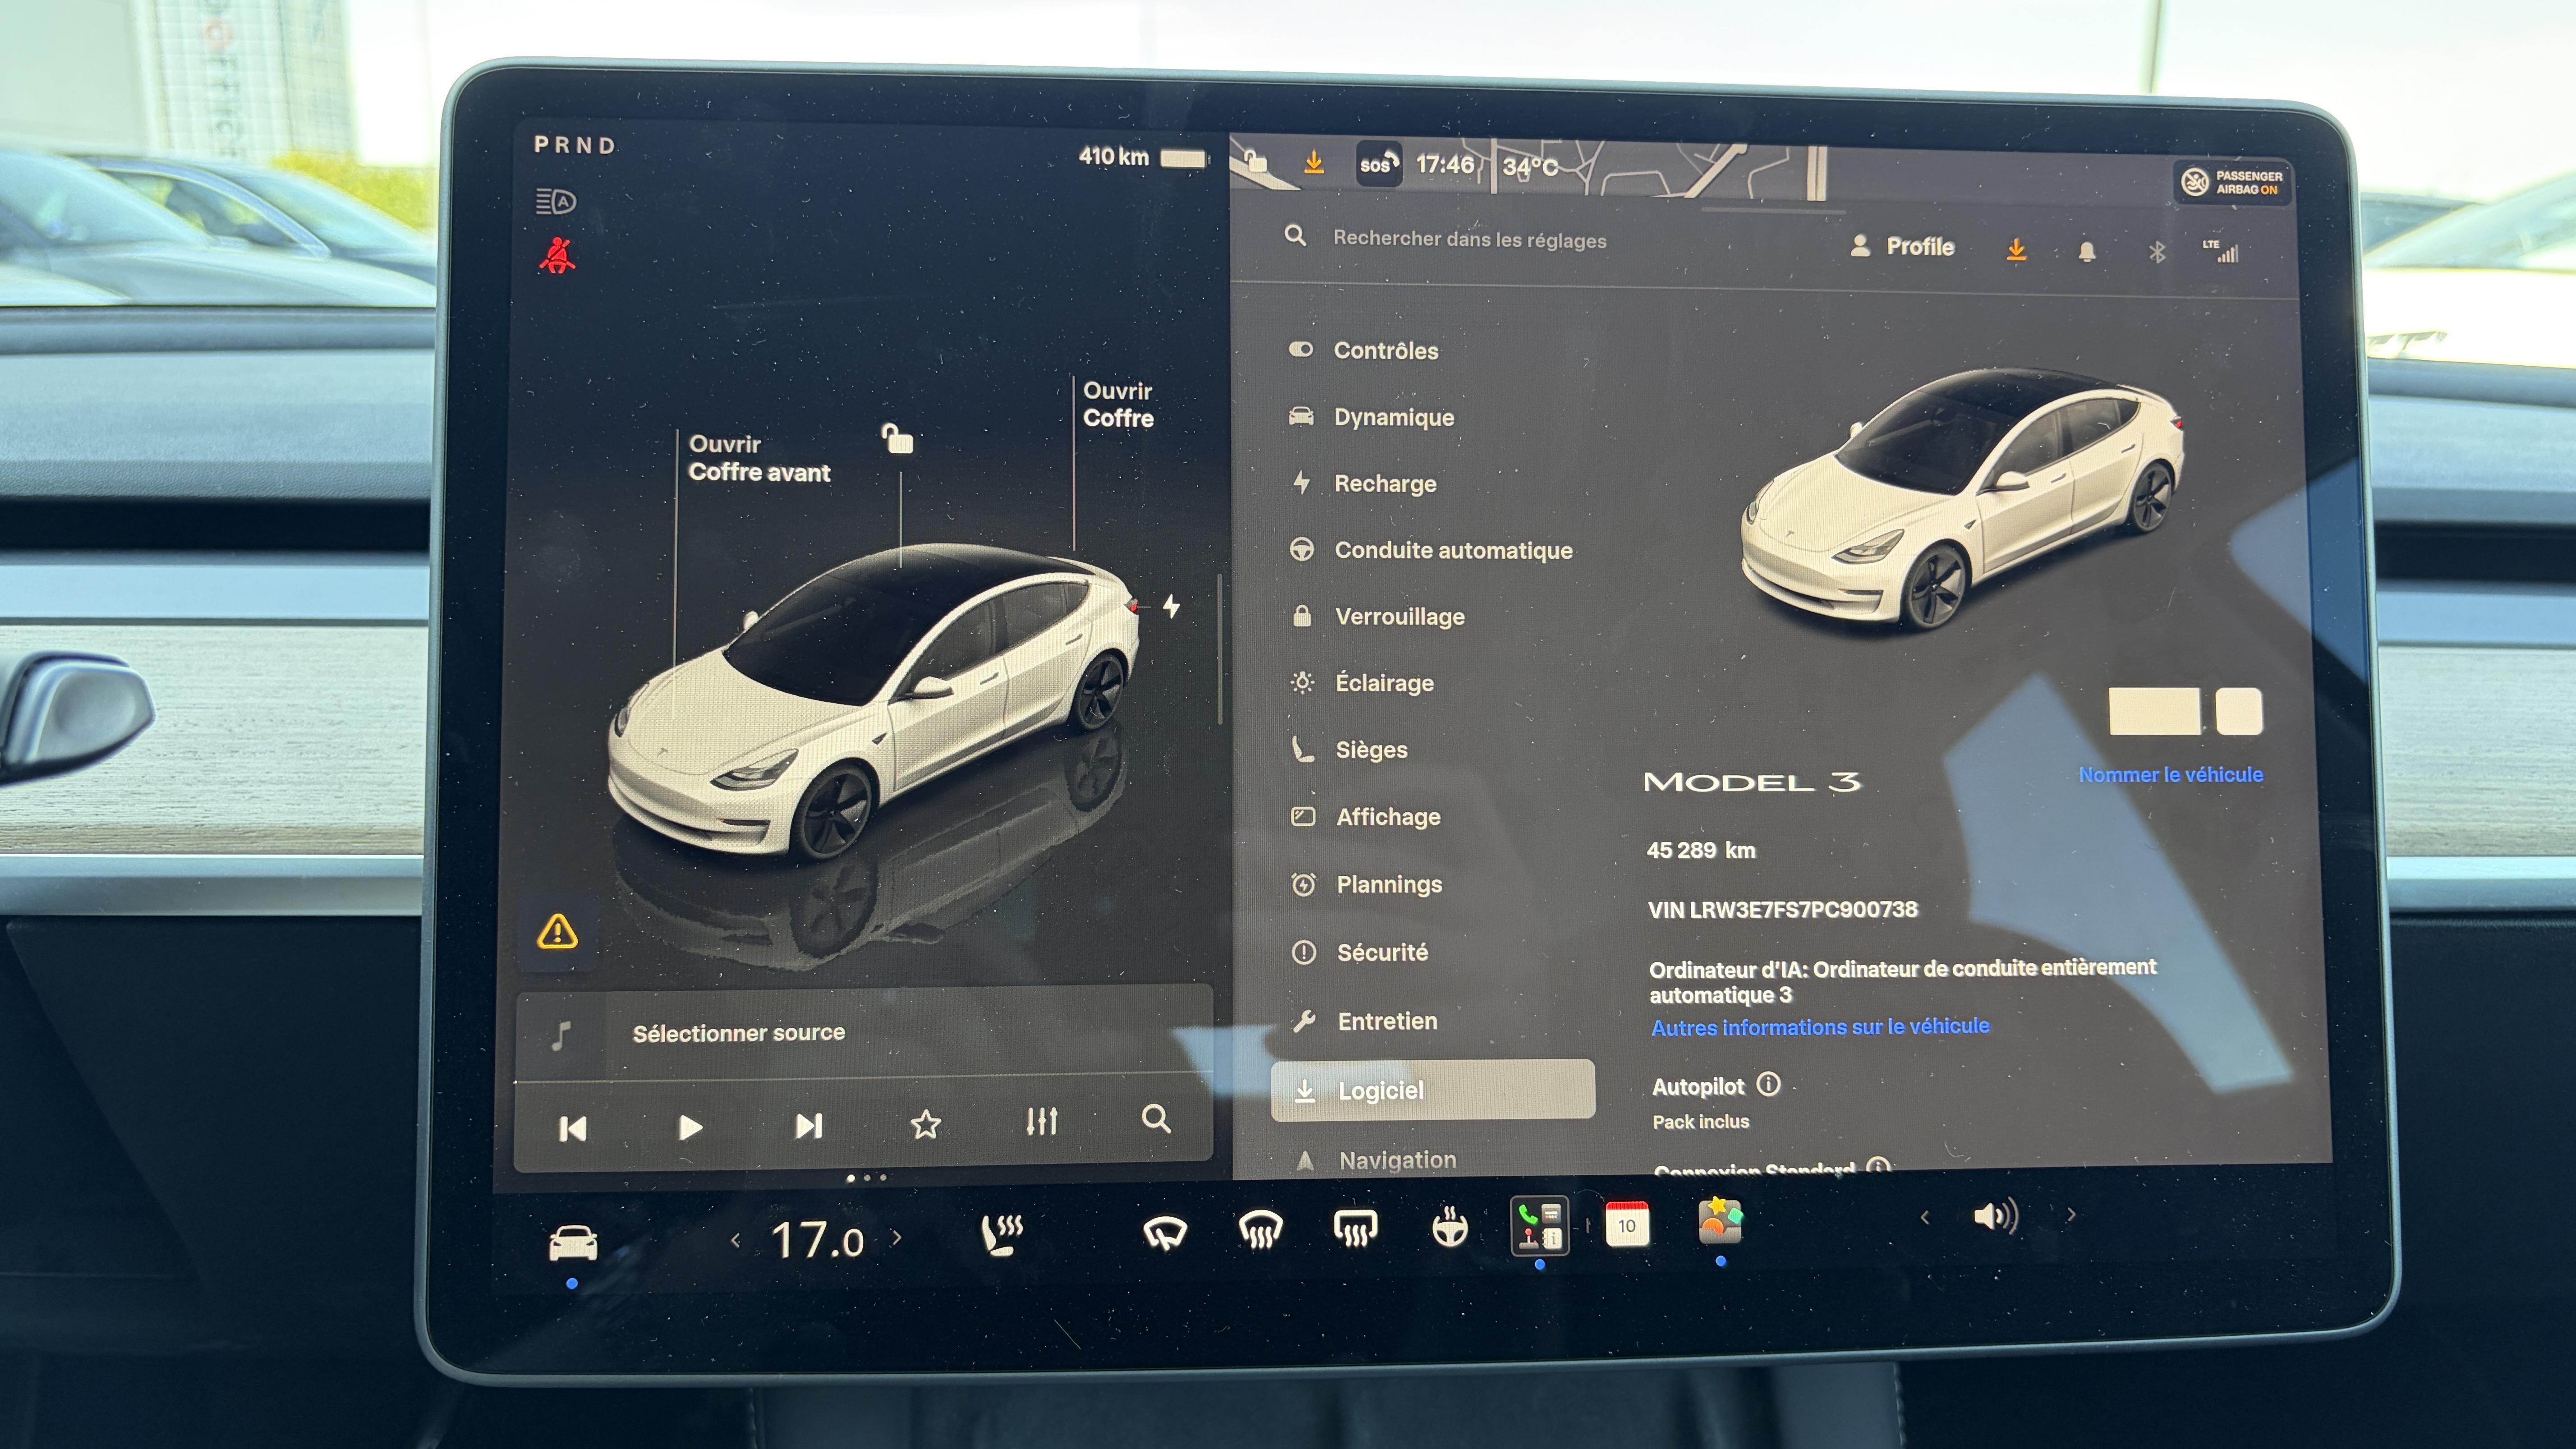Tap the red seatbelt warning icon

pyautogui.click(x=557, y=256)
